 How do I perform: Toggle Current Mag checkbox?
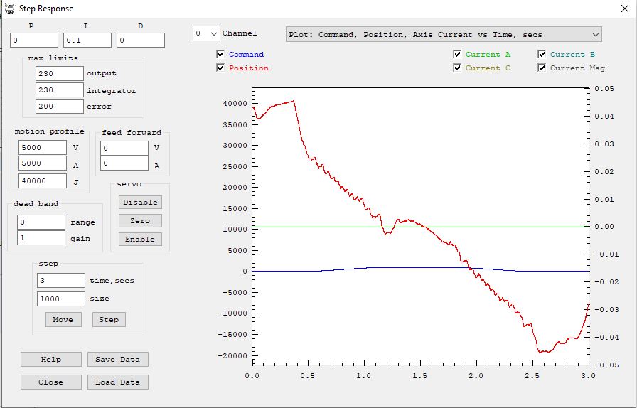(542, 68)
